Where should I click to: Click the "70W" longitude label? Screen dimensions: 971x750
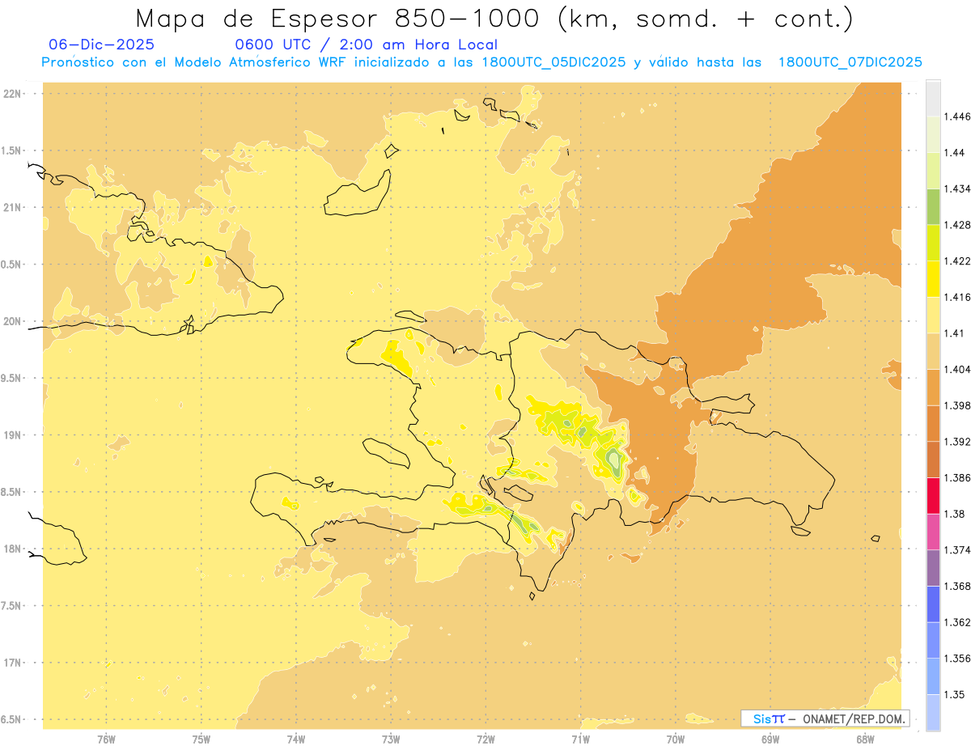pos(676,739)
